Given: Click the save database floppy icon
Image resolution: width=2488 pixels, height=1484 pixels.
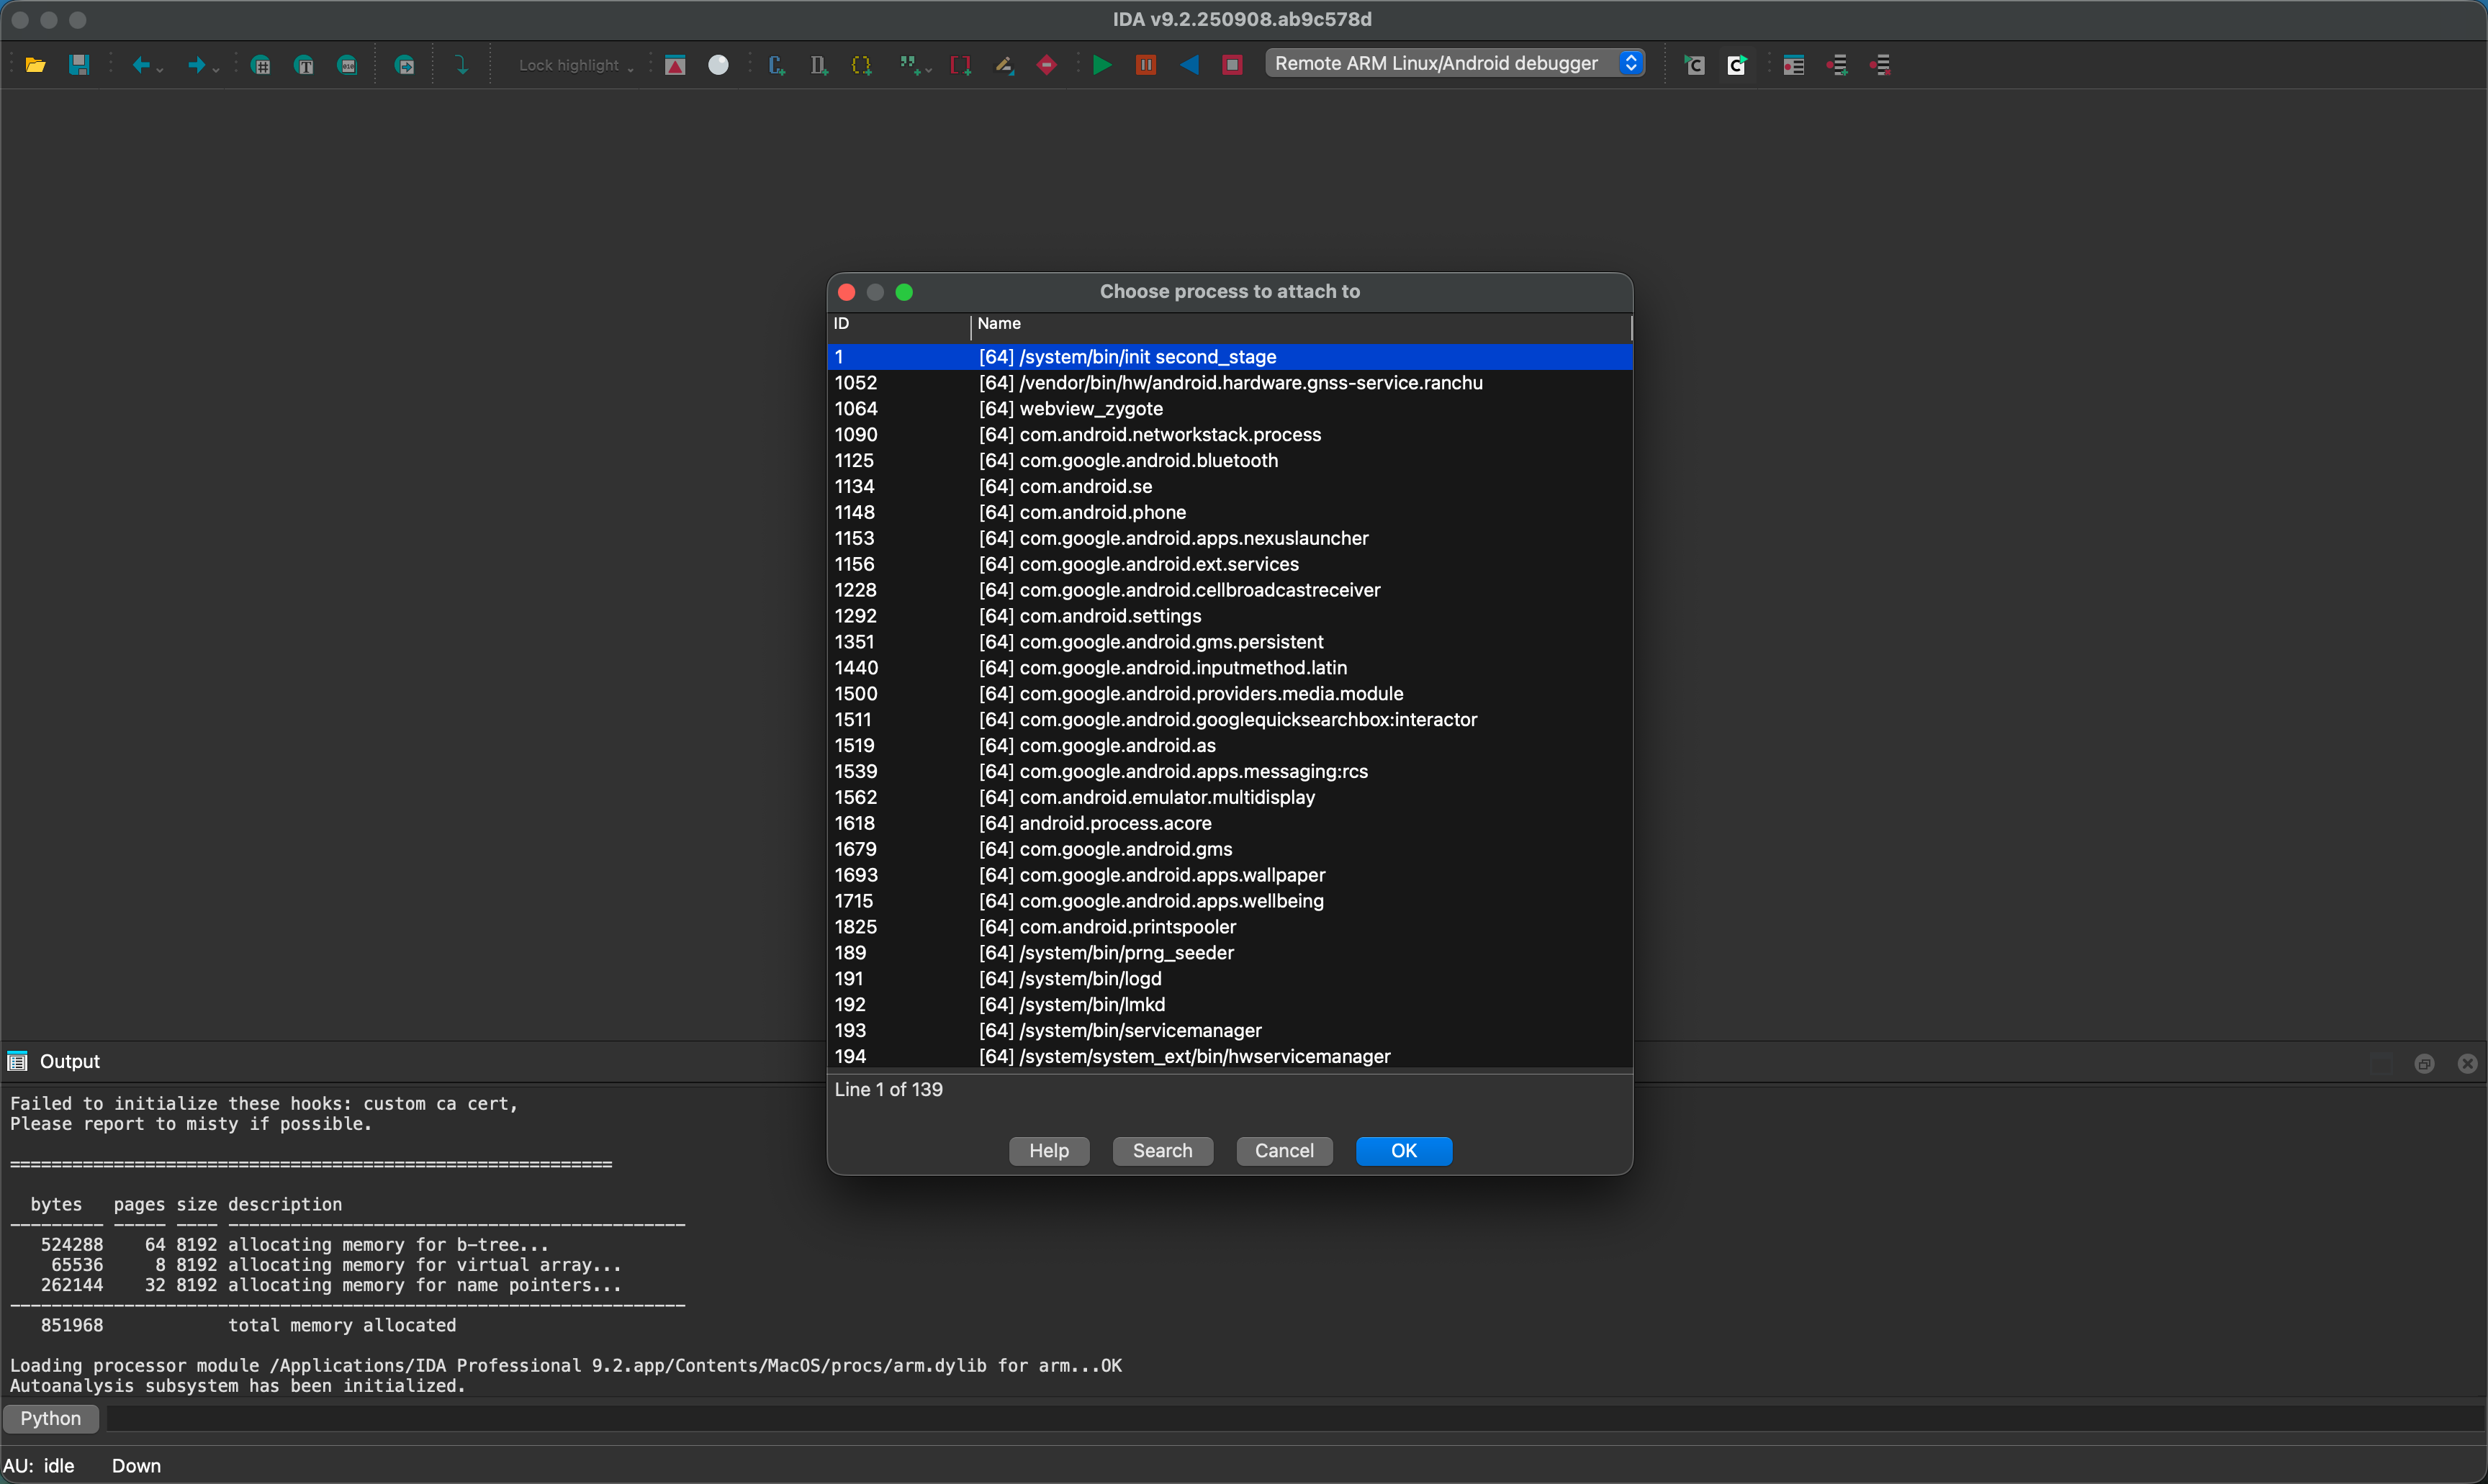Looking at the screenshot, I should tap(79, 65).
